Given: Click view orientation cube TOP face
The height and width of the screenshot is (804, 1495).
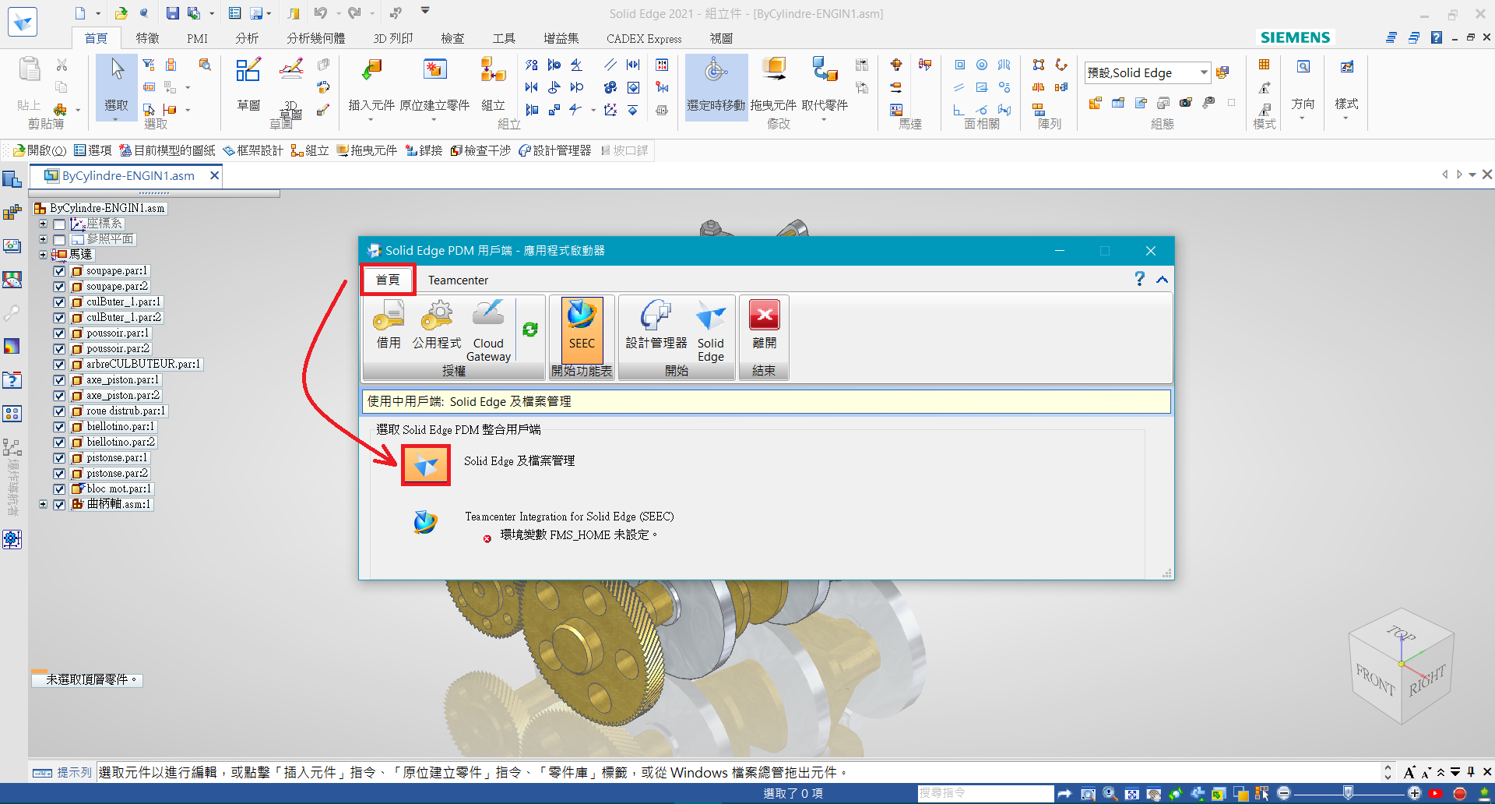Looking at the screenshot, I should click(1401, 633).
